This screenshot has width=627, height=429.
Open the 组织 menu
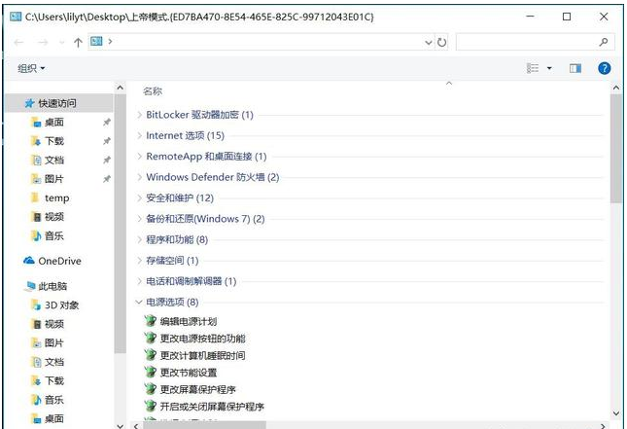31,68
